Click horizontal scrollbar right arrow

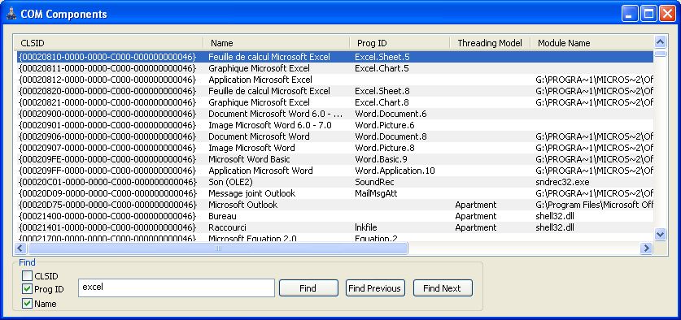click(647, 248)
